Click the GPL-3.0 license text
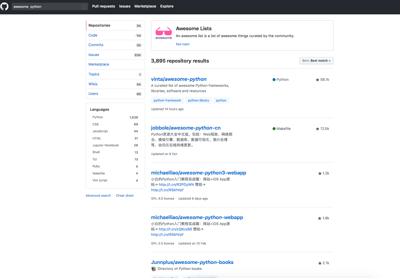This screenshot has width=400, height=278. point(163,199)
